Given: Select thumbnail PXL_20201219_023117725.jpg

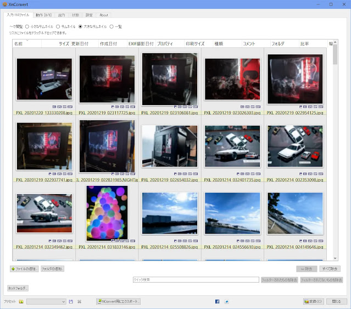Looking at the screenshot, I should point(107,79).
